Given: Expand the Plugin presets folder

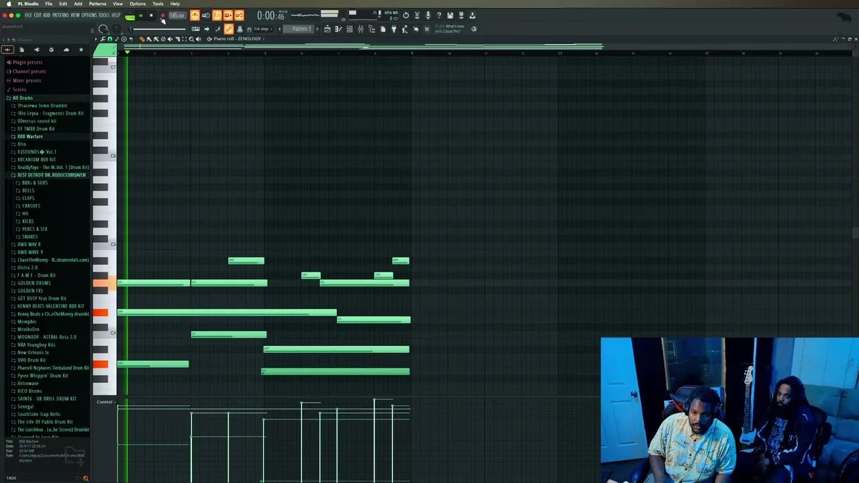Looking at the screenshot, I should click(27, 62).
